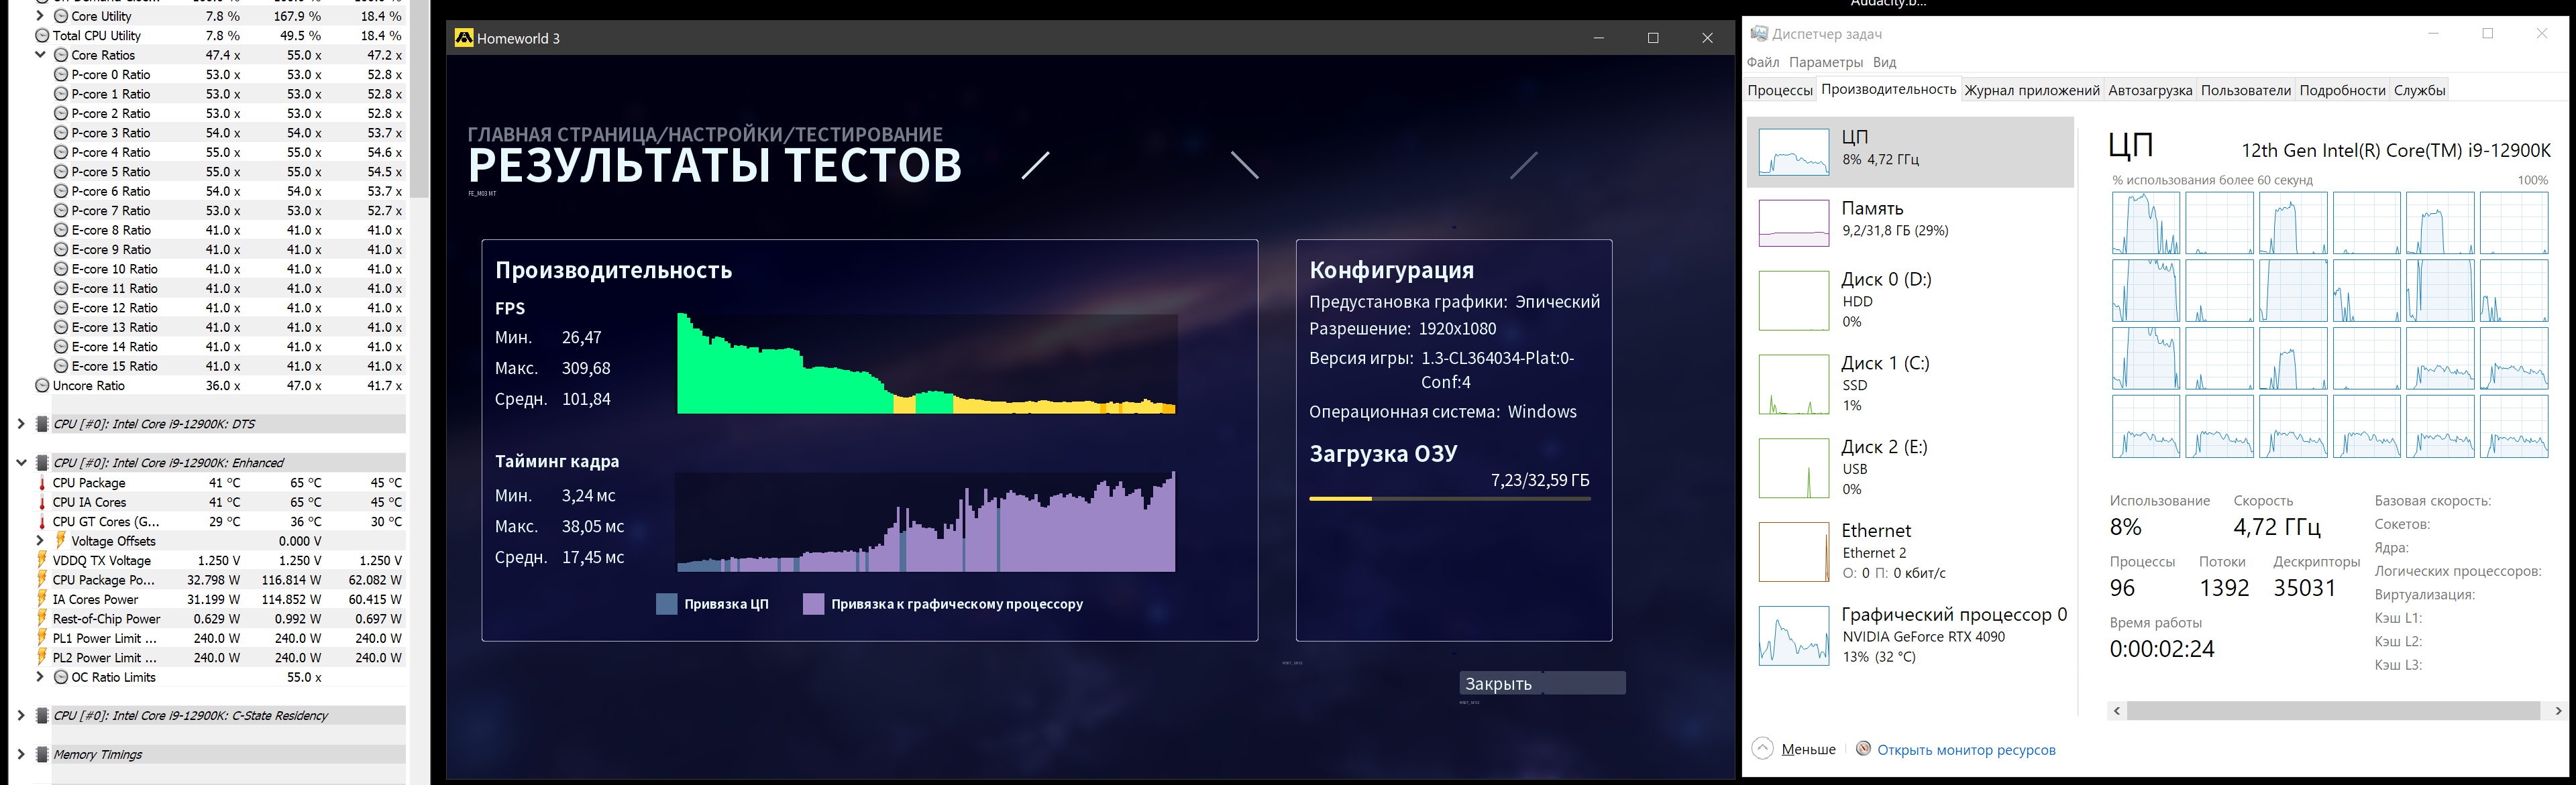Screen dimensions: 2576x785
Task: Click the Memory Timings chip icon
Action: pyautogui.click(x=42, y=755)
